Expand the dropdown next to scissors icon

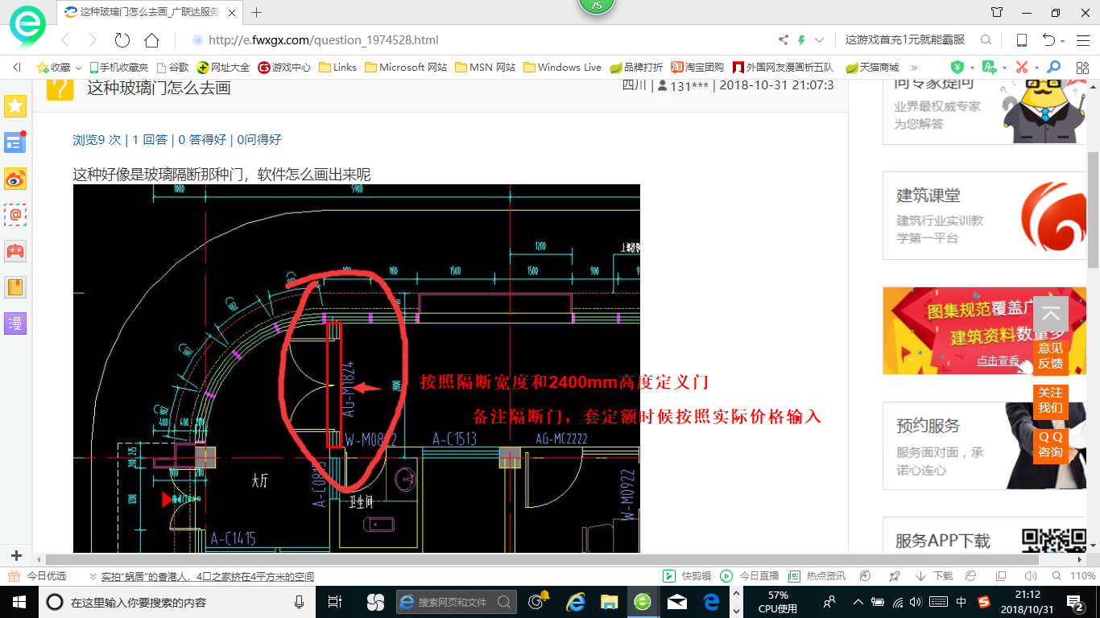point(1036,68)
